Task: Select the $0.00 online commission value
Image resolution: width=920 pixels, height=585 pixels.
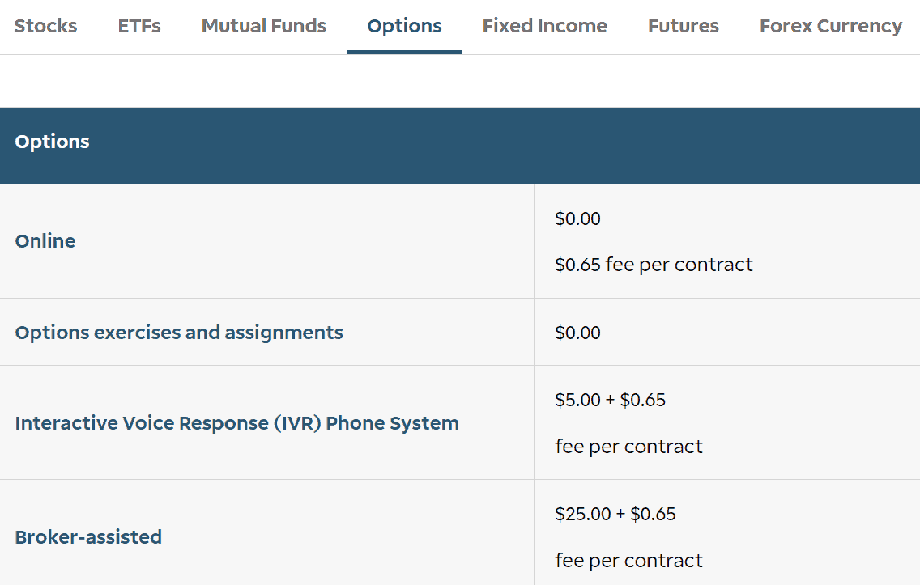Action: point(577,218)
